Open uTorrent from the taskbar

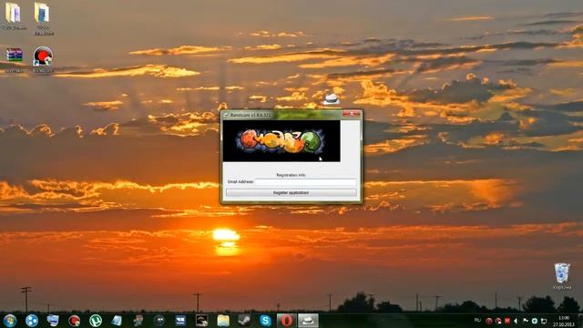96,320
